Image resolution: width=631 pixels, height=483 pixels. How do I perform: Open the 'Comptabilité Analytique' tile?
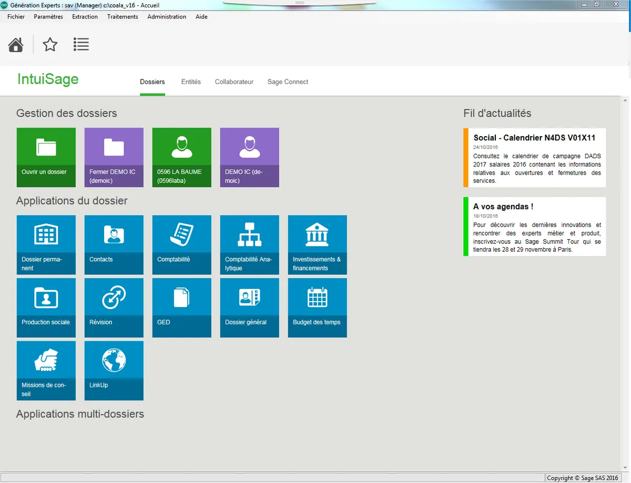[x=250, y=245]
